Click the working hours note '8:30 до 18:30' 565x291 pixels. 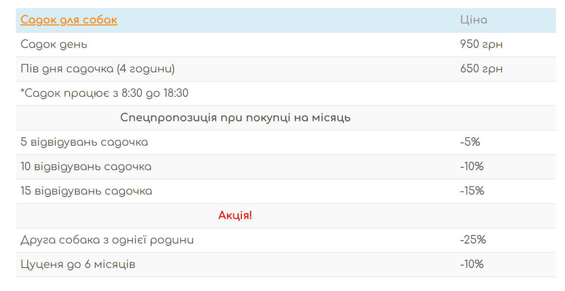pos(155,93)
